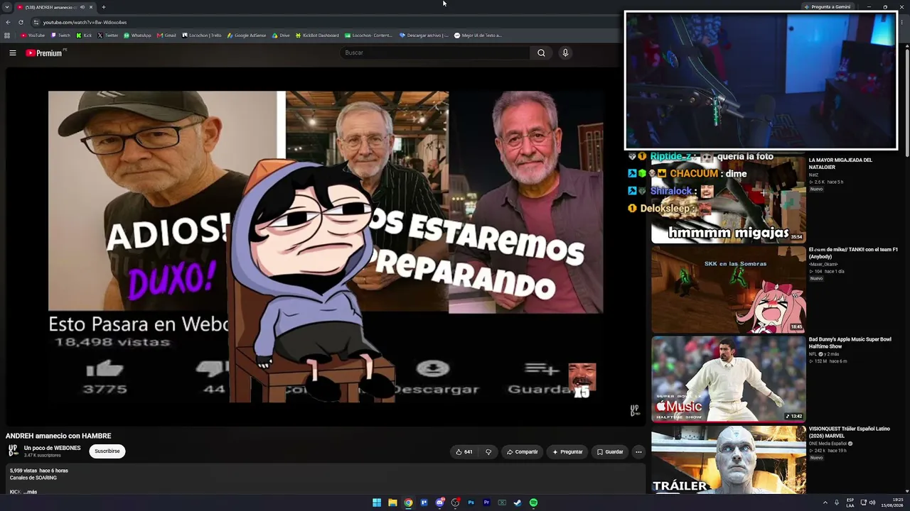
Task: Open VISIONQUEST Tráiler thumbnail
Action: click(729, 460)
